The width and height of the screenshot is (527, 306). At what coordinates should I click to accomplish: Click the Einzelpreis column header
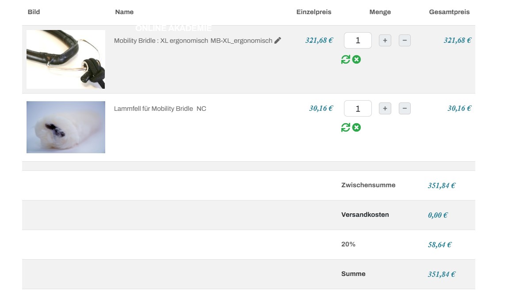[x=313, y=12]
